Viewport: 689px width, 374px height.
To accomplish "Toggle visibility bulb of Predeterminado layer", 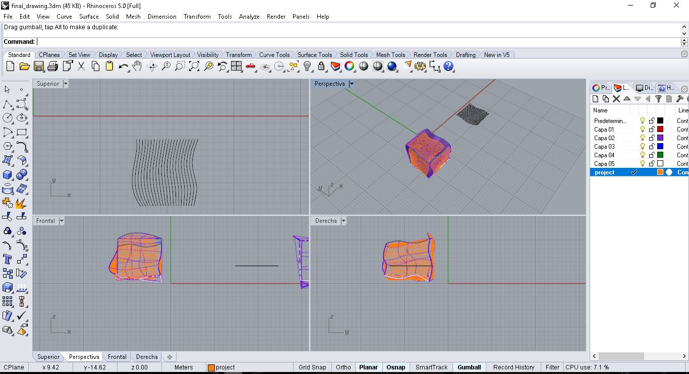I will point(643,120).
